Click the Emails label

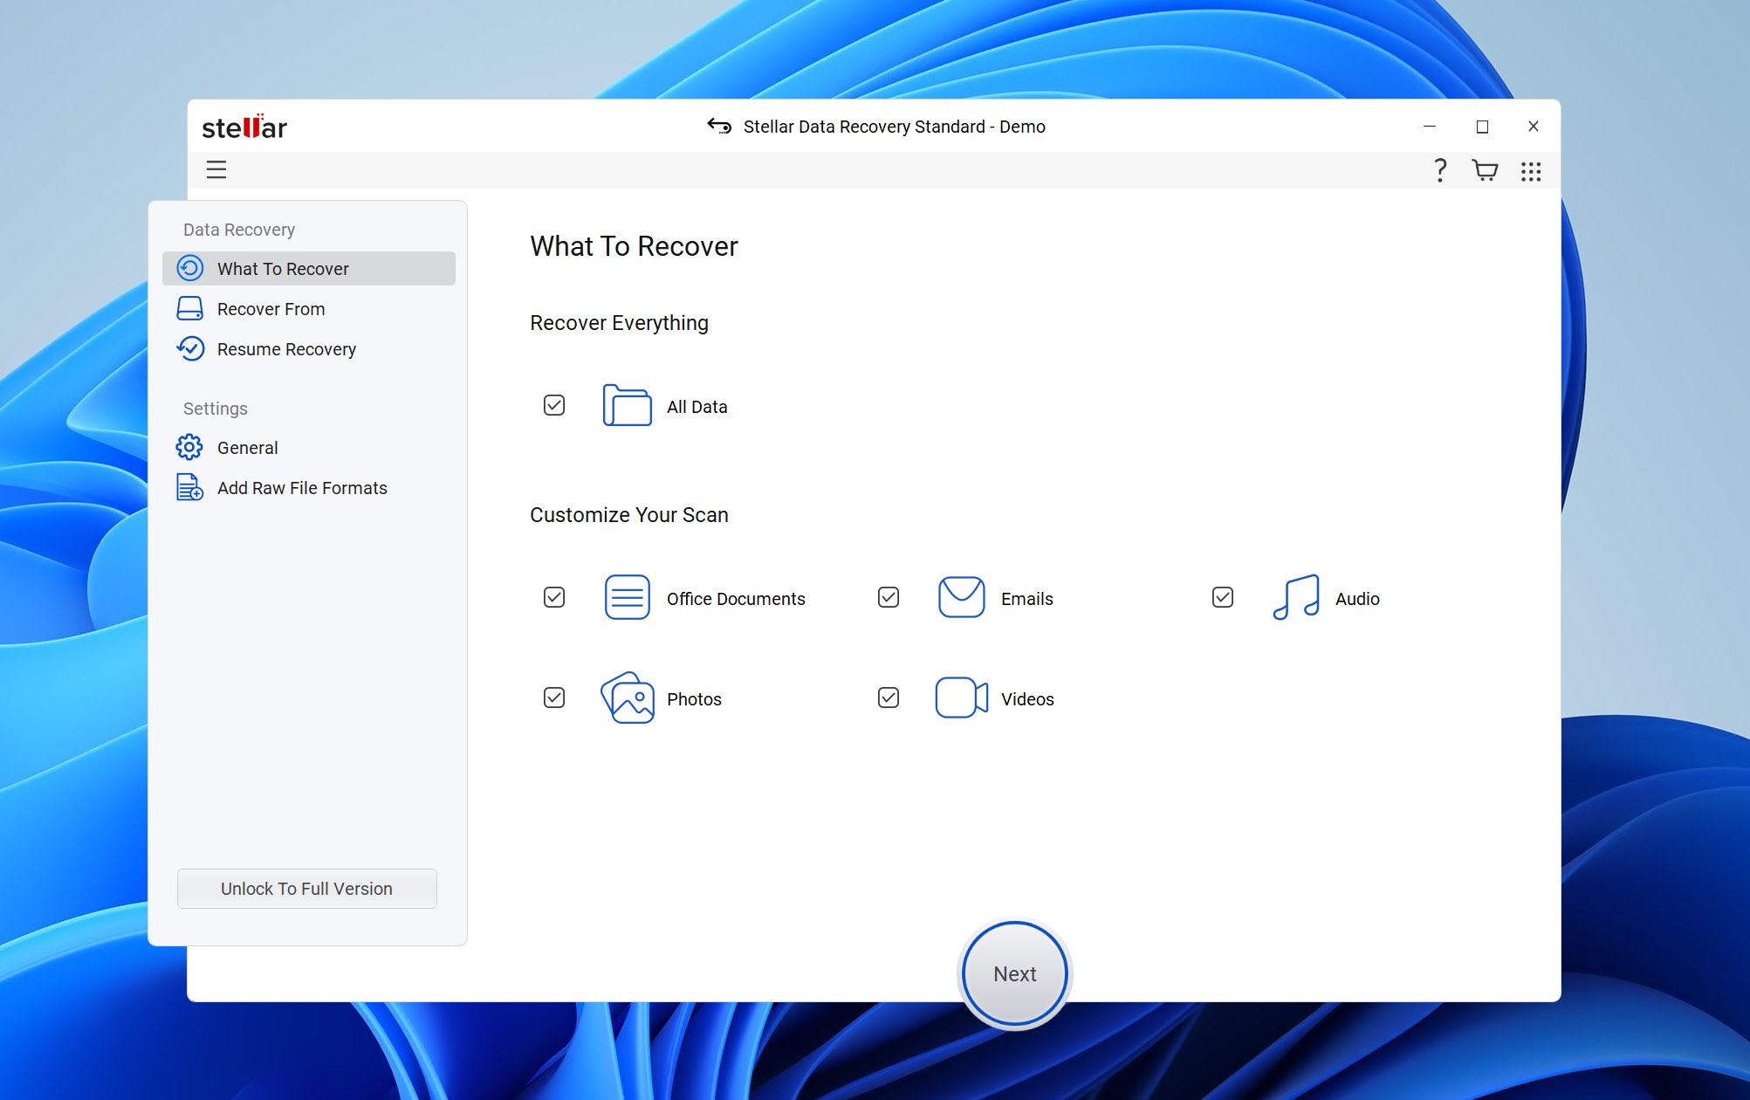pyautogui.click(x=1026, y=599)
